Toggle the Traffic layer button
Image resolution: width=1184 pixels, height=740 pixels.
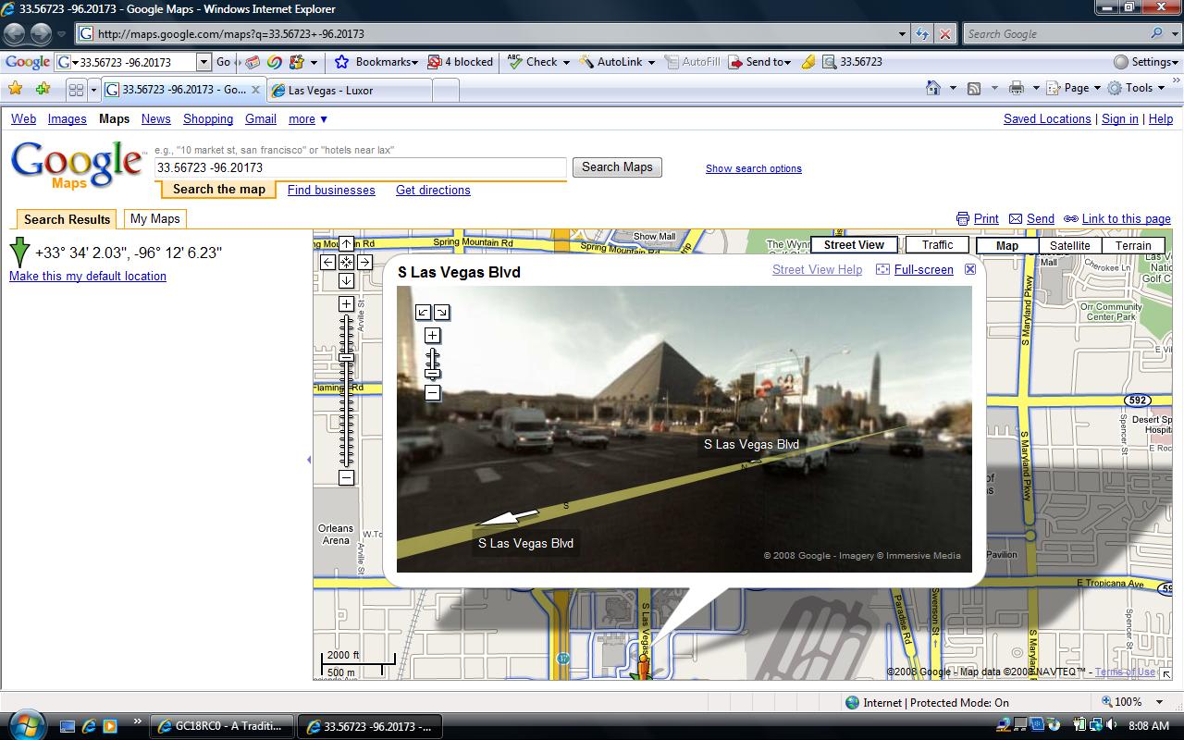[x=937, y=245]
